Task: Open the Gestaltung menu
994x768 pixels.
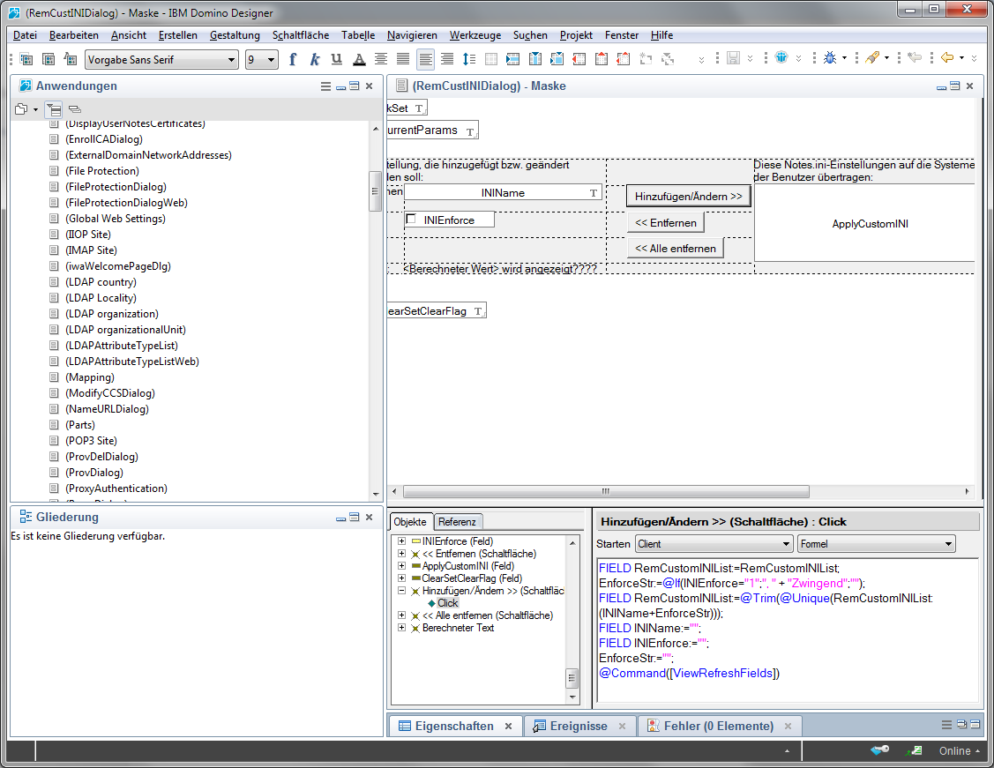Action: pyautogui.click(x=235, y=35)
